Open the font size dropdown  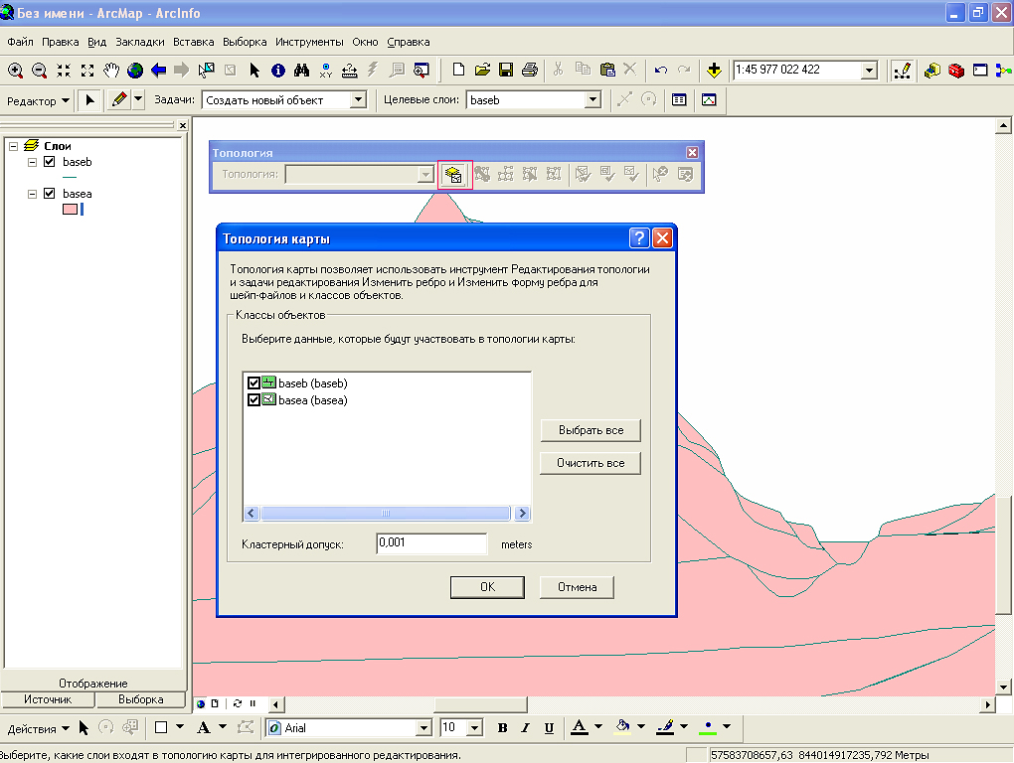tap(475, 728)
